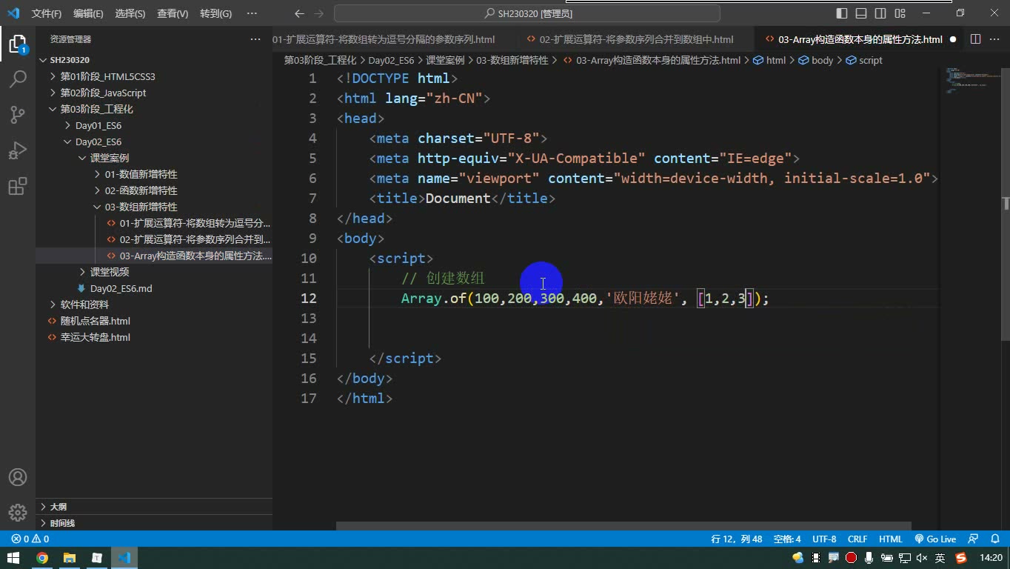Switch to the 02-扩展运算符 editor tab
This screenshot has width=1010, height=569.
[636, 39]
